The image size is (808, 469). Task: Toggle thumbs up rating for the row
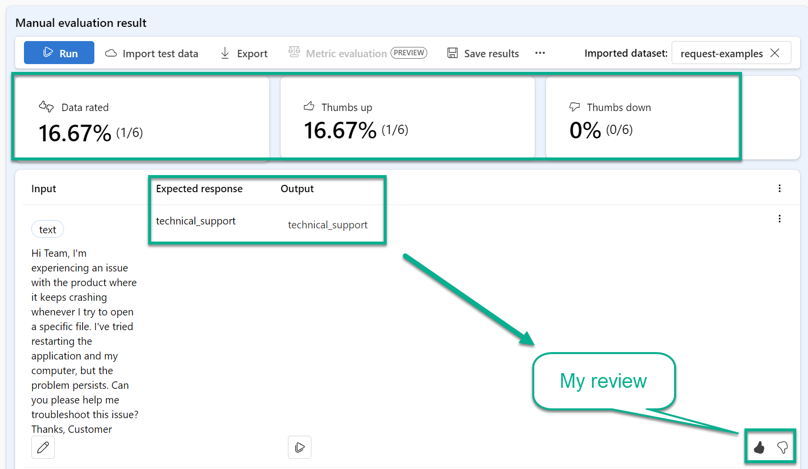[x=759, y=447]
